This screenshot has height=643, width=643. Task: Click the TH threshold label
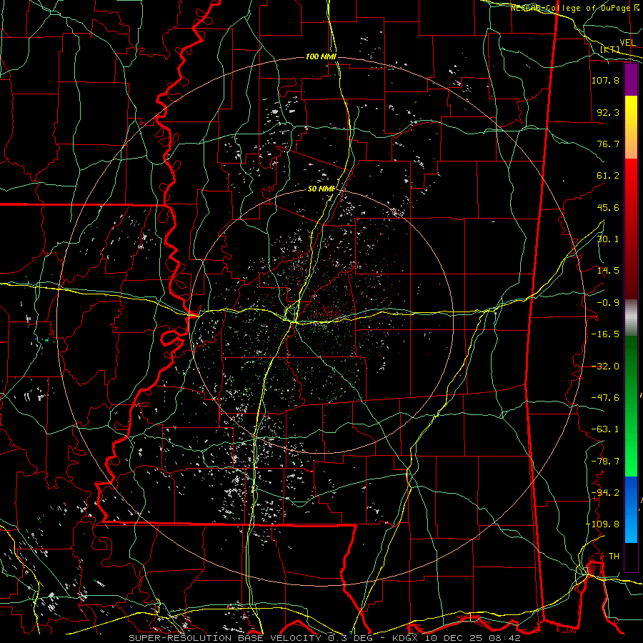pyautogui.click(x=614, y=557)
